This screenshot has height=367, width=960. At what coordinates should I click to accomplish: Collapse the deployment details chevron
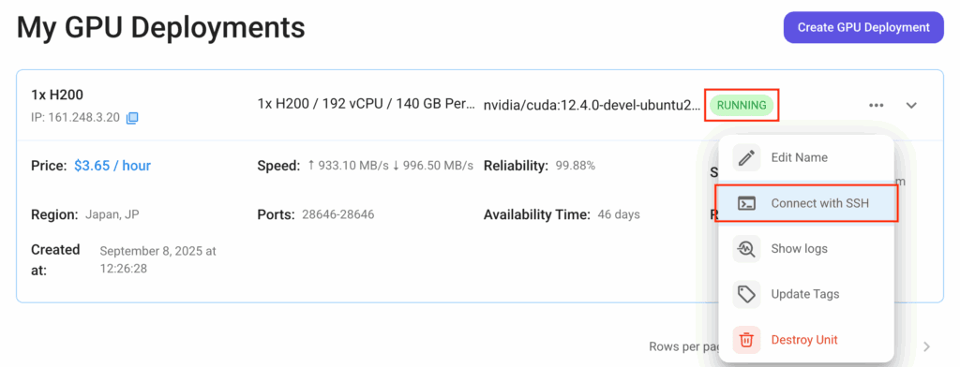[x=911, y=105]
